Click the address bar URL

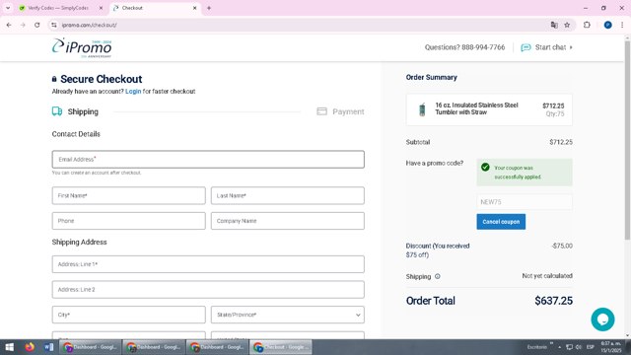tap(90, 25)
